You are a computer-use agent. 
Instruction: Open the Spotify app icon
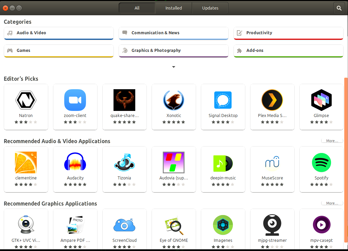click(x=321, y=162)
